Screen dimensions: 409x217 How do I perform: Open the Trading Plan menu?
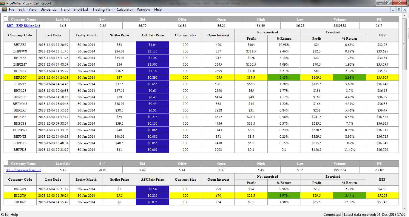(x=102, y=10)
